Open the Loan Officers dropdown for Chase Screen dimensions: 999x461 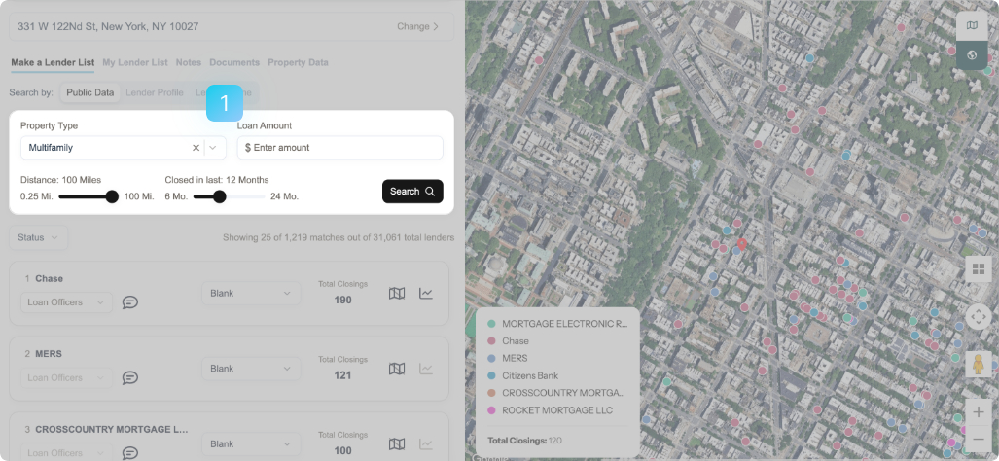66,302
